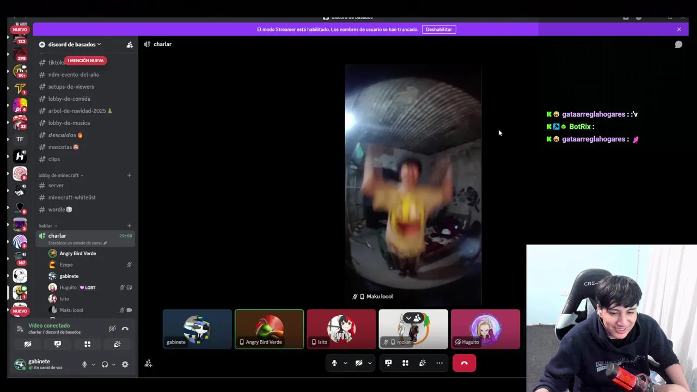Viewport: 697px width, 392px height.
Task: Expand camera options arrow in call bar
Action: point(370,363)
